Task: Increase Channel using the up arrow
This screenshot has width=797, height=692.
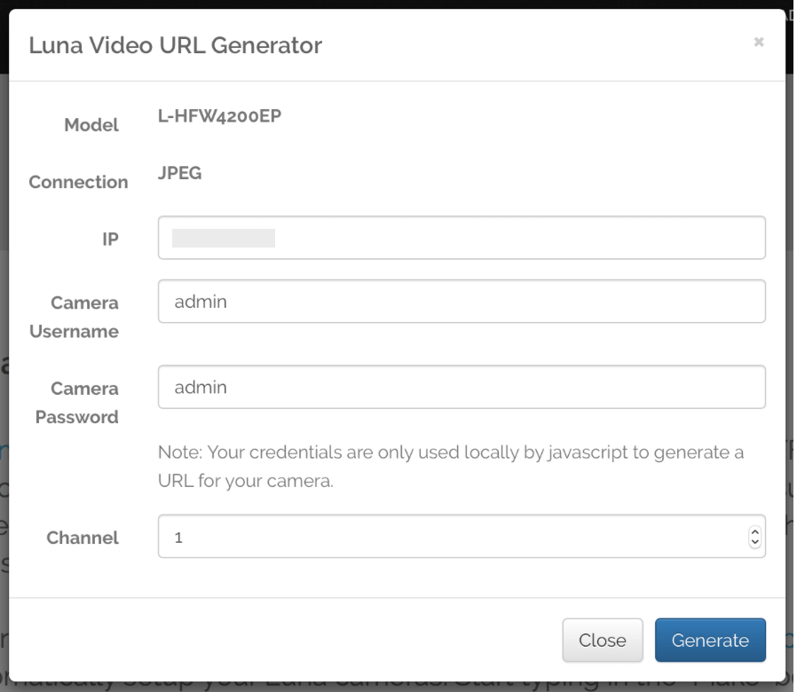Action: pyautogui.click(x=755, y=532)
